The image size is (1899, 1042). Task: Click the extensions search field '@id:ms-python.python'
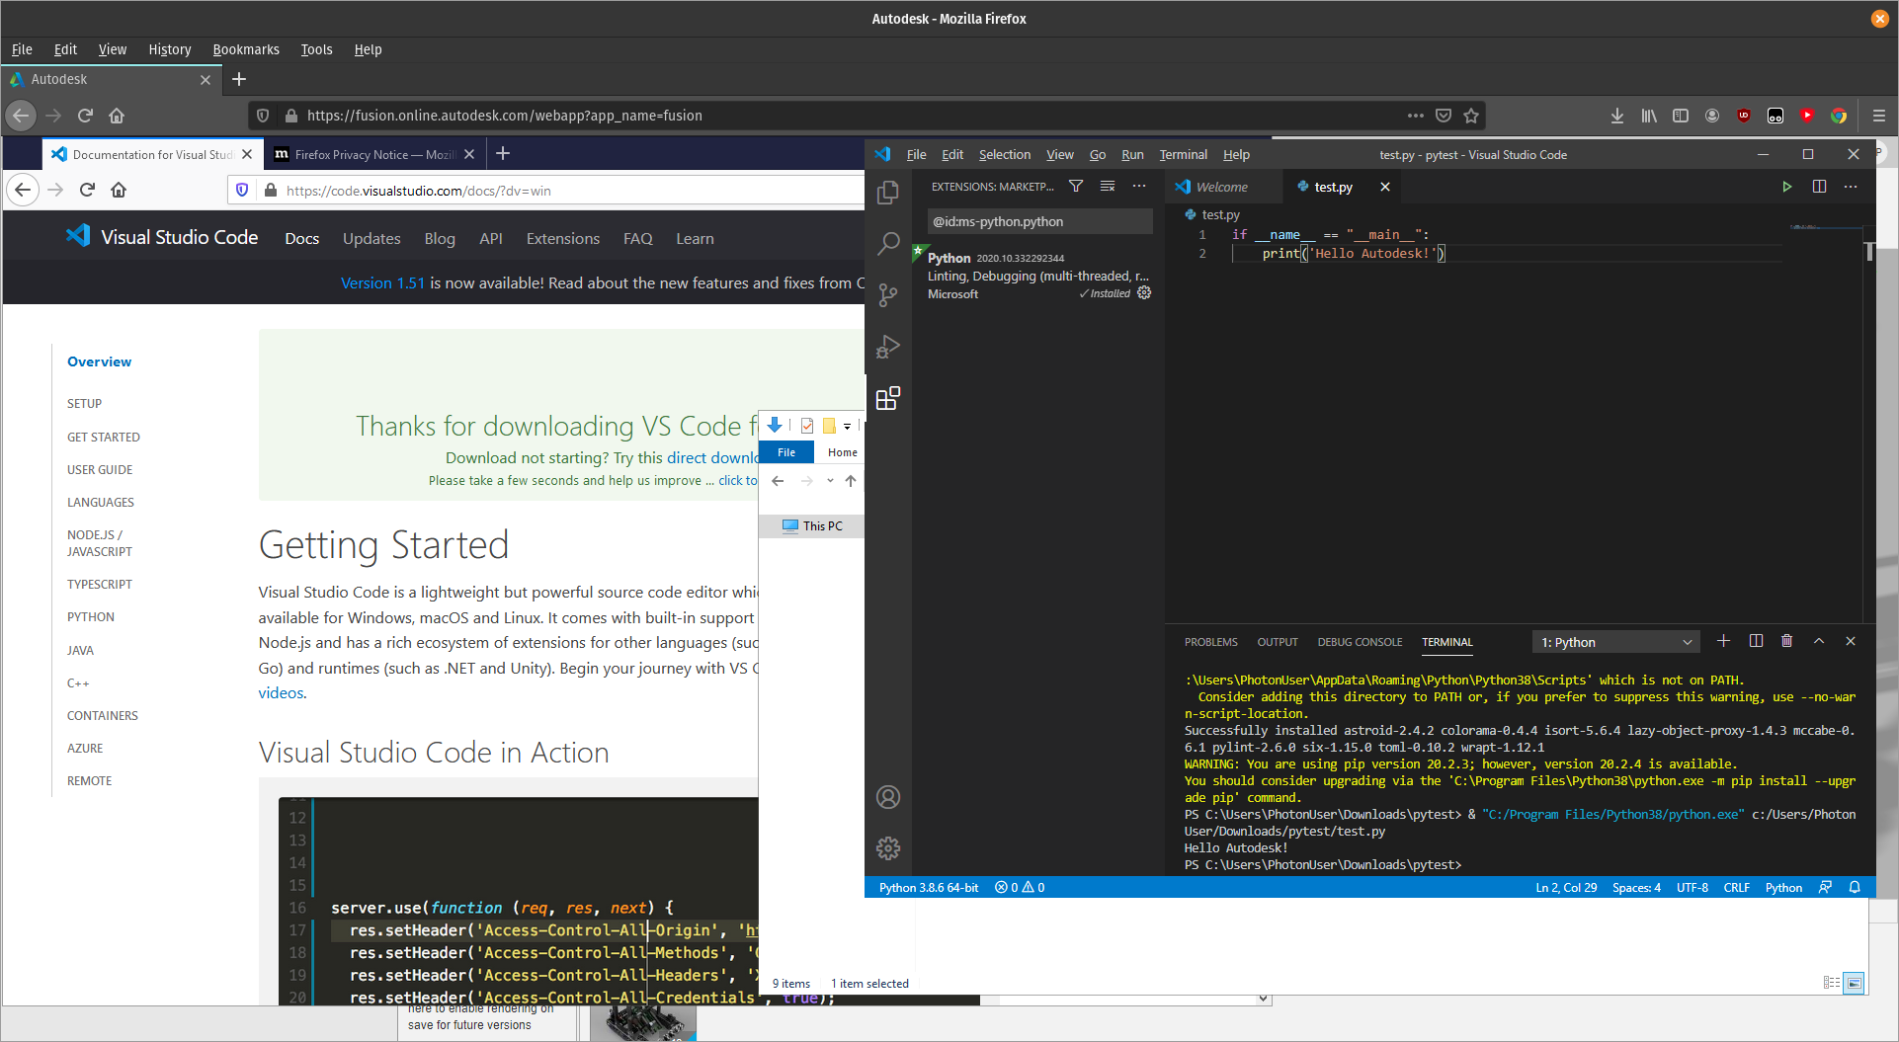pos(1039,221)
